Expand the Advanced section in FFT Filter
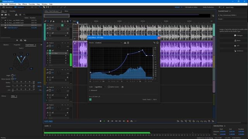The height and width of the screenshot is (139, 248). (x=93, y=90)
